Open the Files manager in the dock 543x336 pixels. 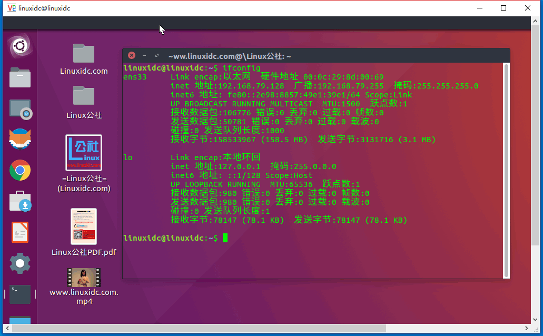click(x=20, y=77)
